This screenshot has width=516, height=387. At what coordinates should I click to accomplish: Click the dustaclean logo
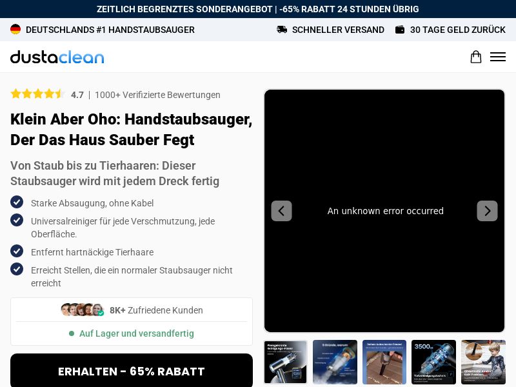[57, 57]
